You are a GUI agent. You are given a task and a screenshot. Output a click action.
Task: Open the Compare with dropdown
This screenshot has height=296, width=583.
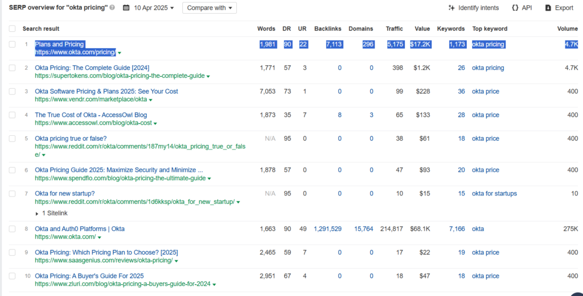click(x=210, y=8)
